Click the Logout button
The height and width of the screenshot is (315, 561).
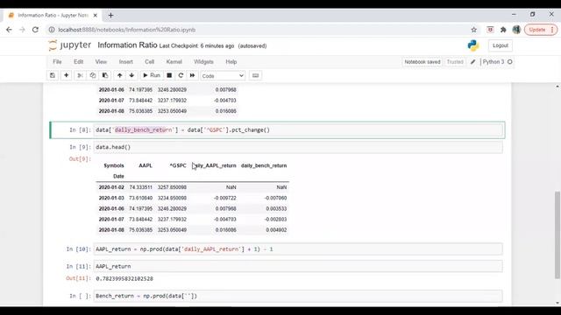[x=501, y=45]
